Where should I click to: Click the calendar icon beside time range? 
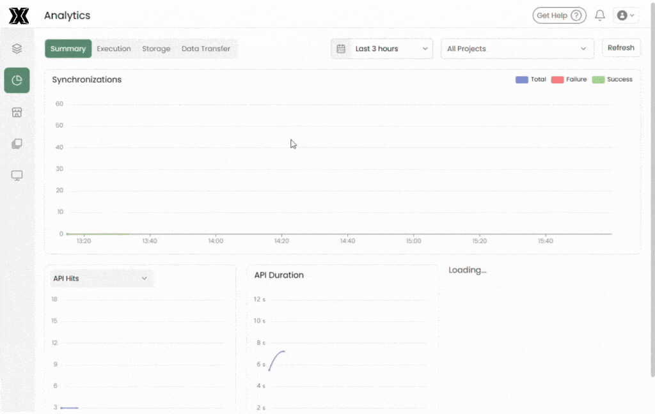coord(341,49)
